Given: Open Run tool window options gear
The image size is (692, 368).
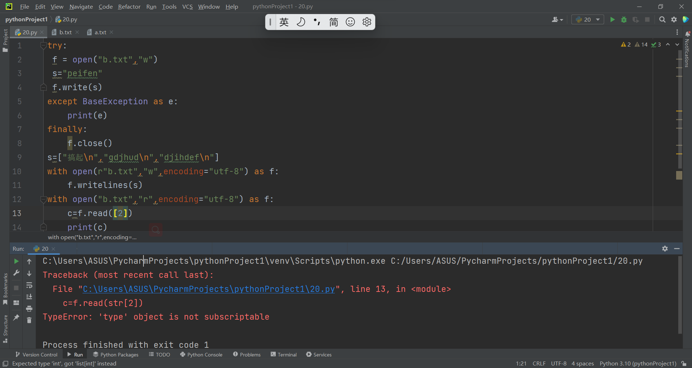Looking at the screenshot, I should point(665,249).
